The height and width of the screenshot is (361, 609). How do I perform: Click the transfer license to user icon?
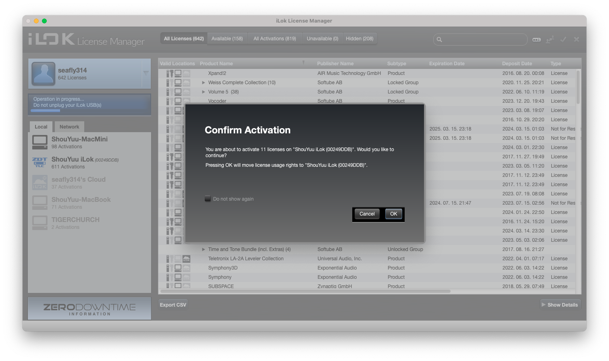550,39
